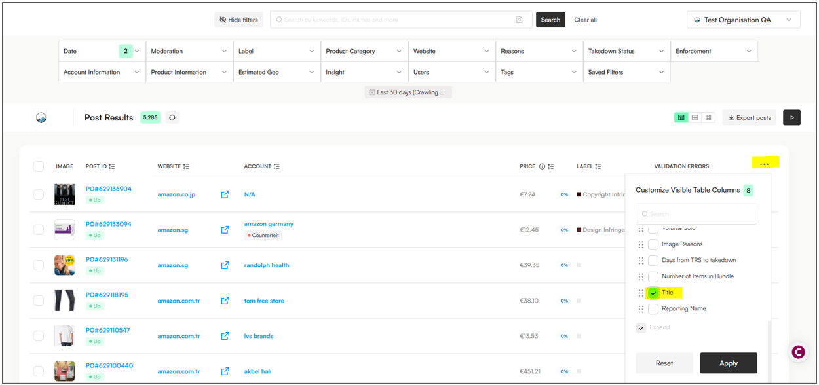
Task: Click the refresh icon next to Post Results
Action: tap(172, 118)
